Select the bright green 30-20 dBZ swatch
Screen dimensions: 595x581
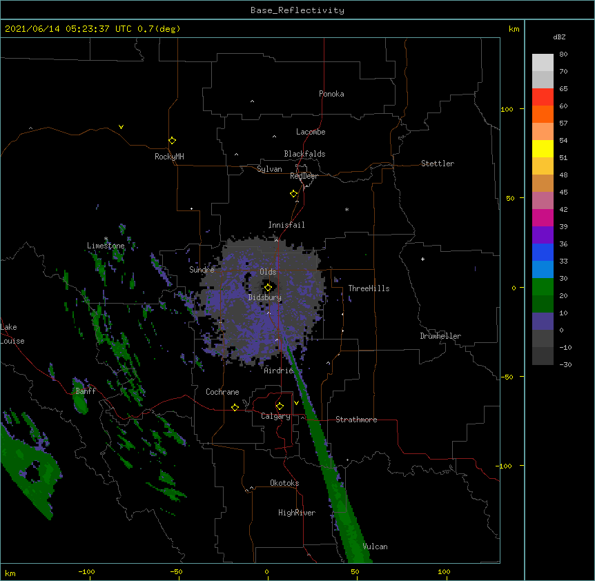543,287
